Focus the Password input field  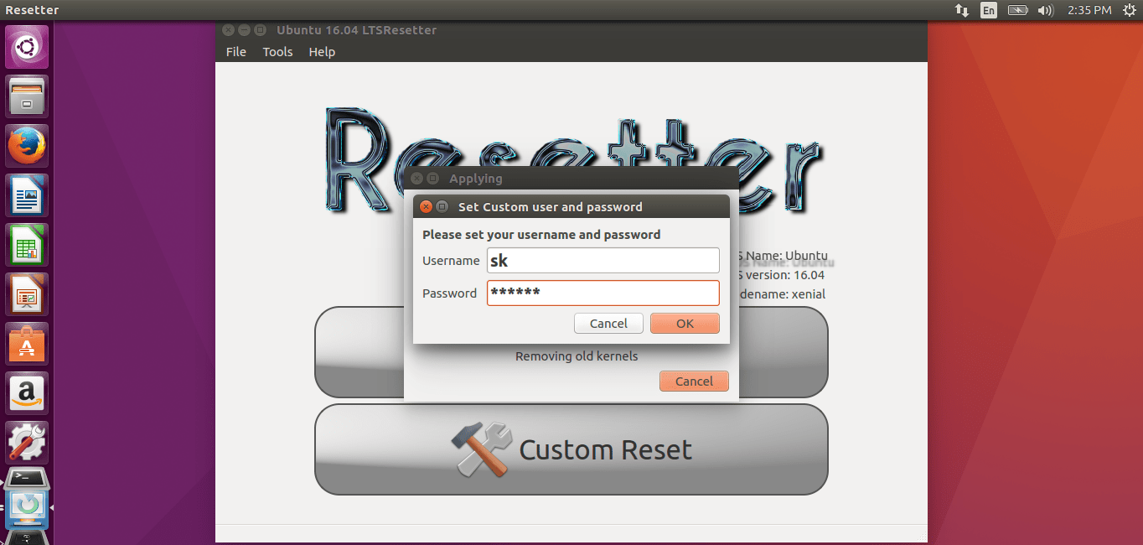603,293
